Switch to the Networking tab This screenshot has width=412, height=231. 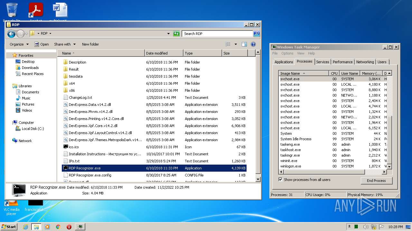(x=365, y=62)
